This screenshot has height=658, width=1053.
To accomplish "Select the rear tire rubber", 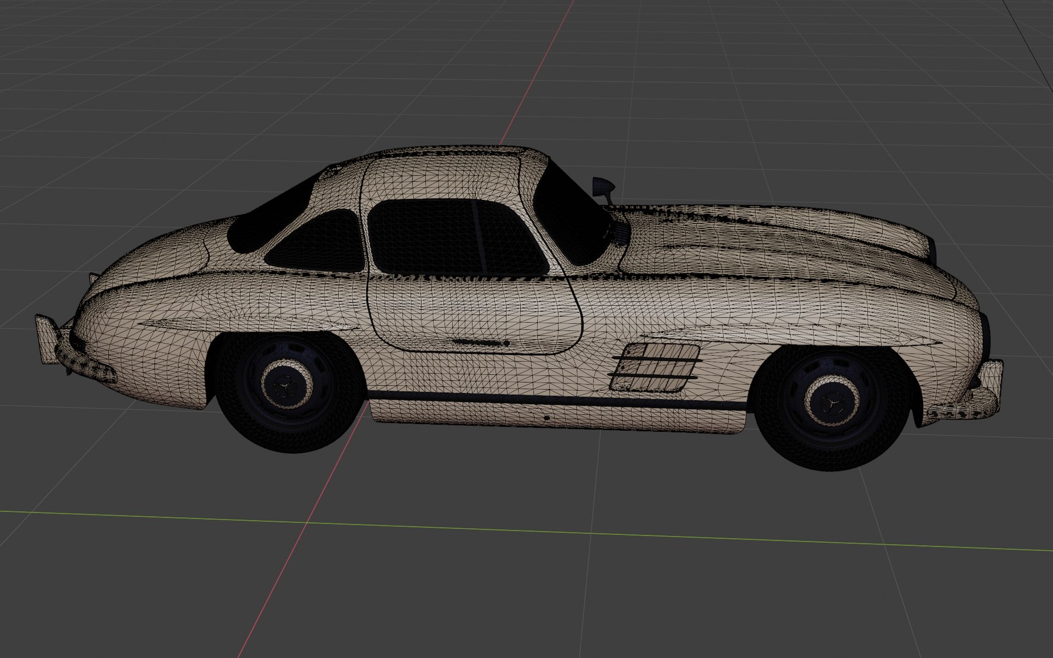I will click(x=288, y=390).
